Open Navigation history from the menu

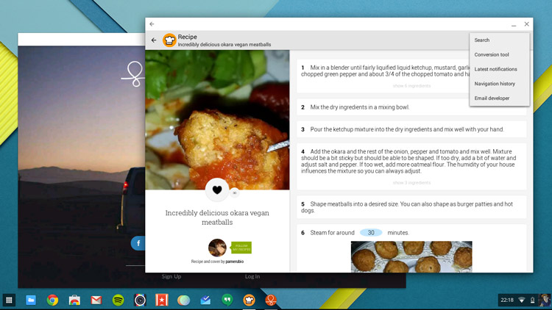[495, 84]
